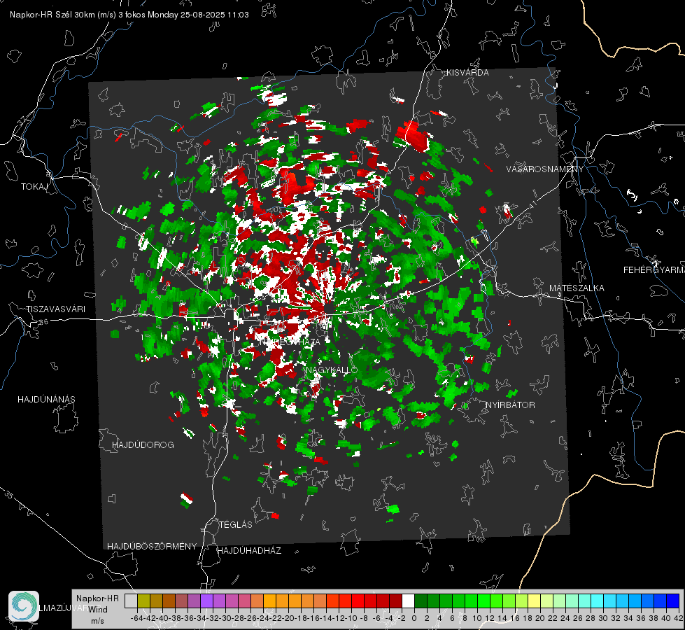
Task: Select the road number 36 label
Action: point(43,322)
